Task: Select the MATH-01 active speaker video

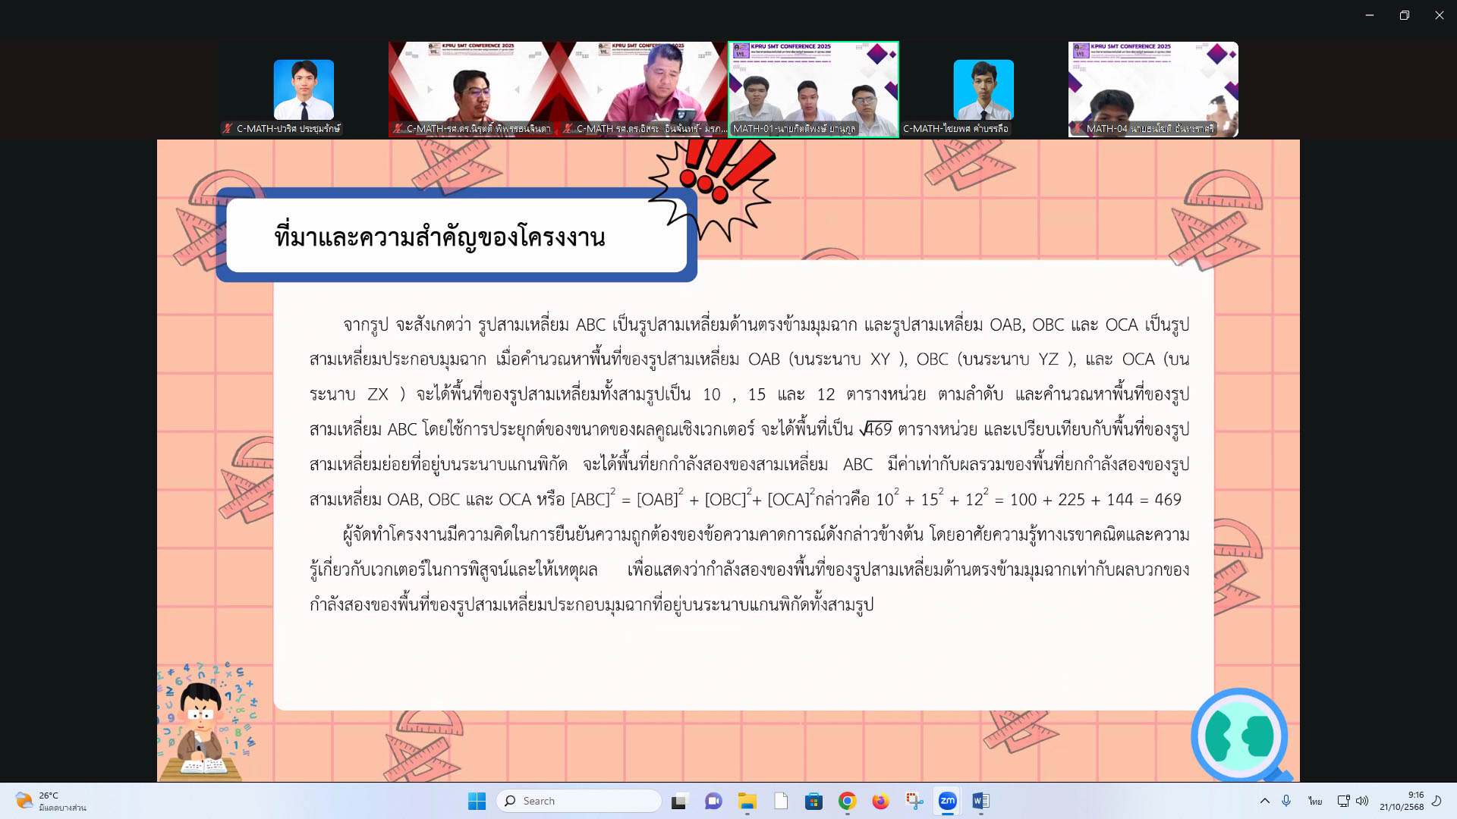Action: pyautogui.click(x=813, y=89)
